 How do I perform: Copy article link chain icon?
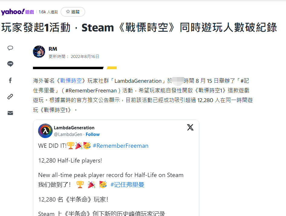(x=10, y=97)
